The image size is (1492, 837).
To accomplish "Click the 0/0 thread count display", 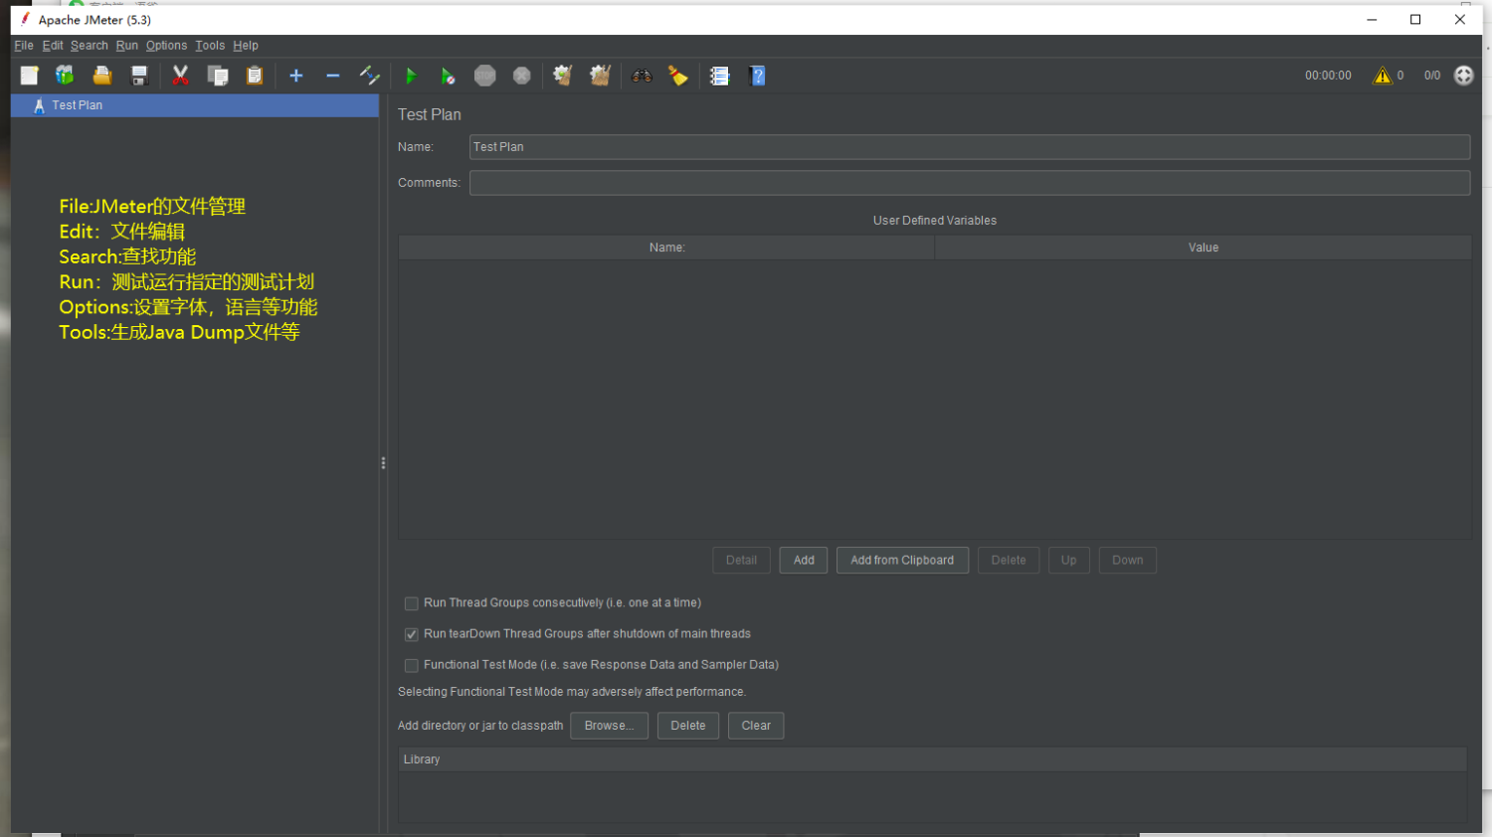I will tap(1432, 76).
